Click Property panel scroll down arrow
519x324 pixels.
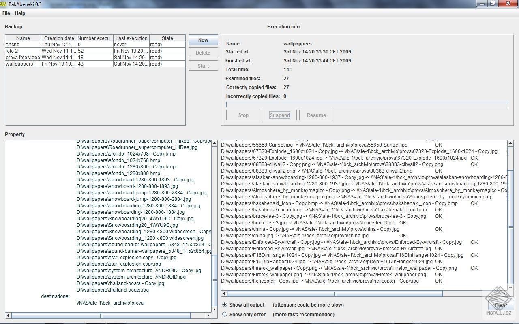point(214,309)
